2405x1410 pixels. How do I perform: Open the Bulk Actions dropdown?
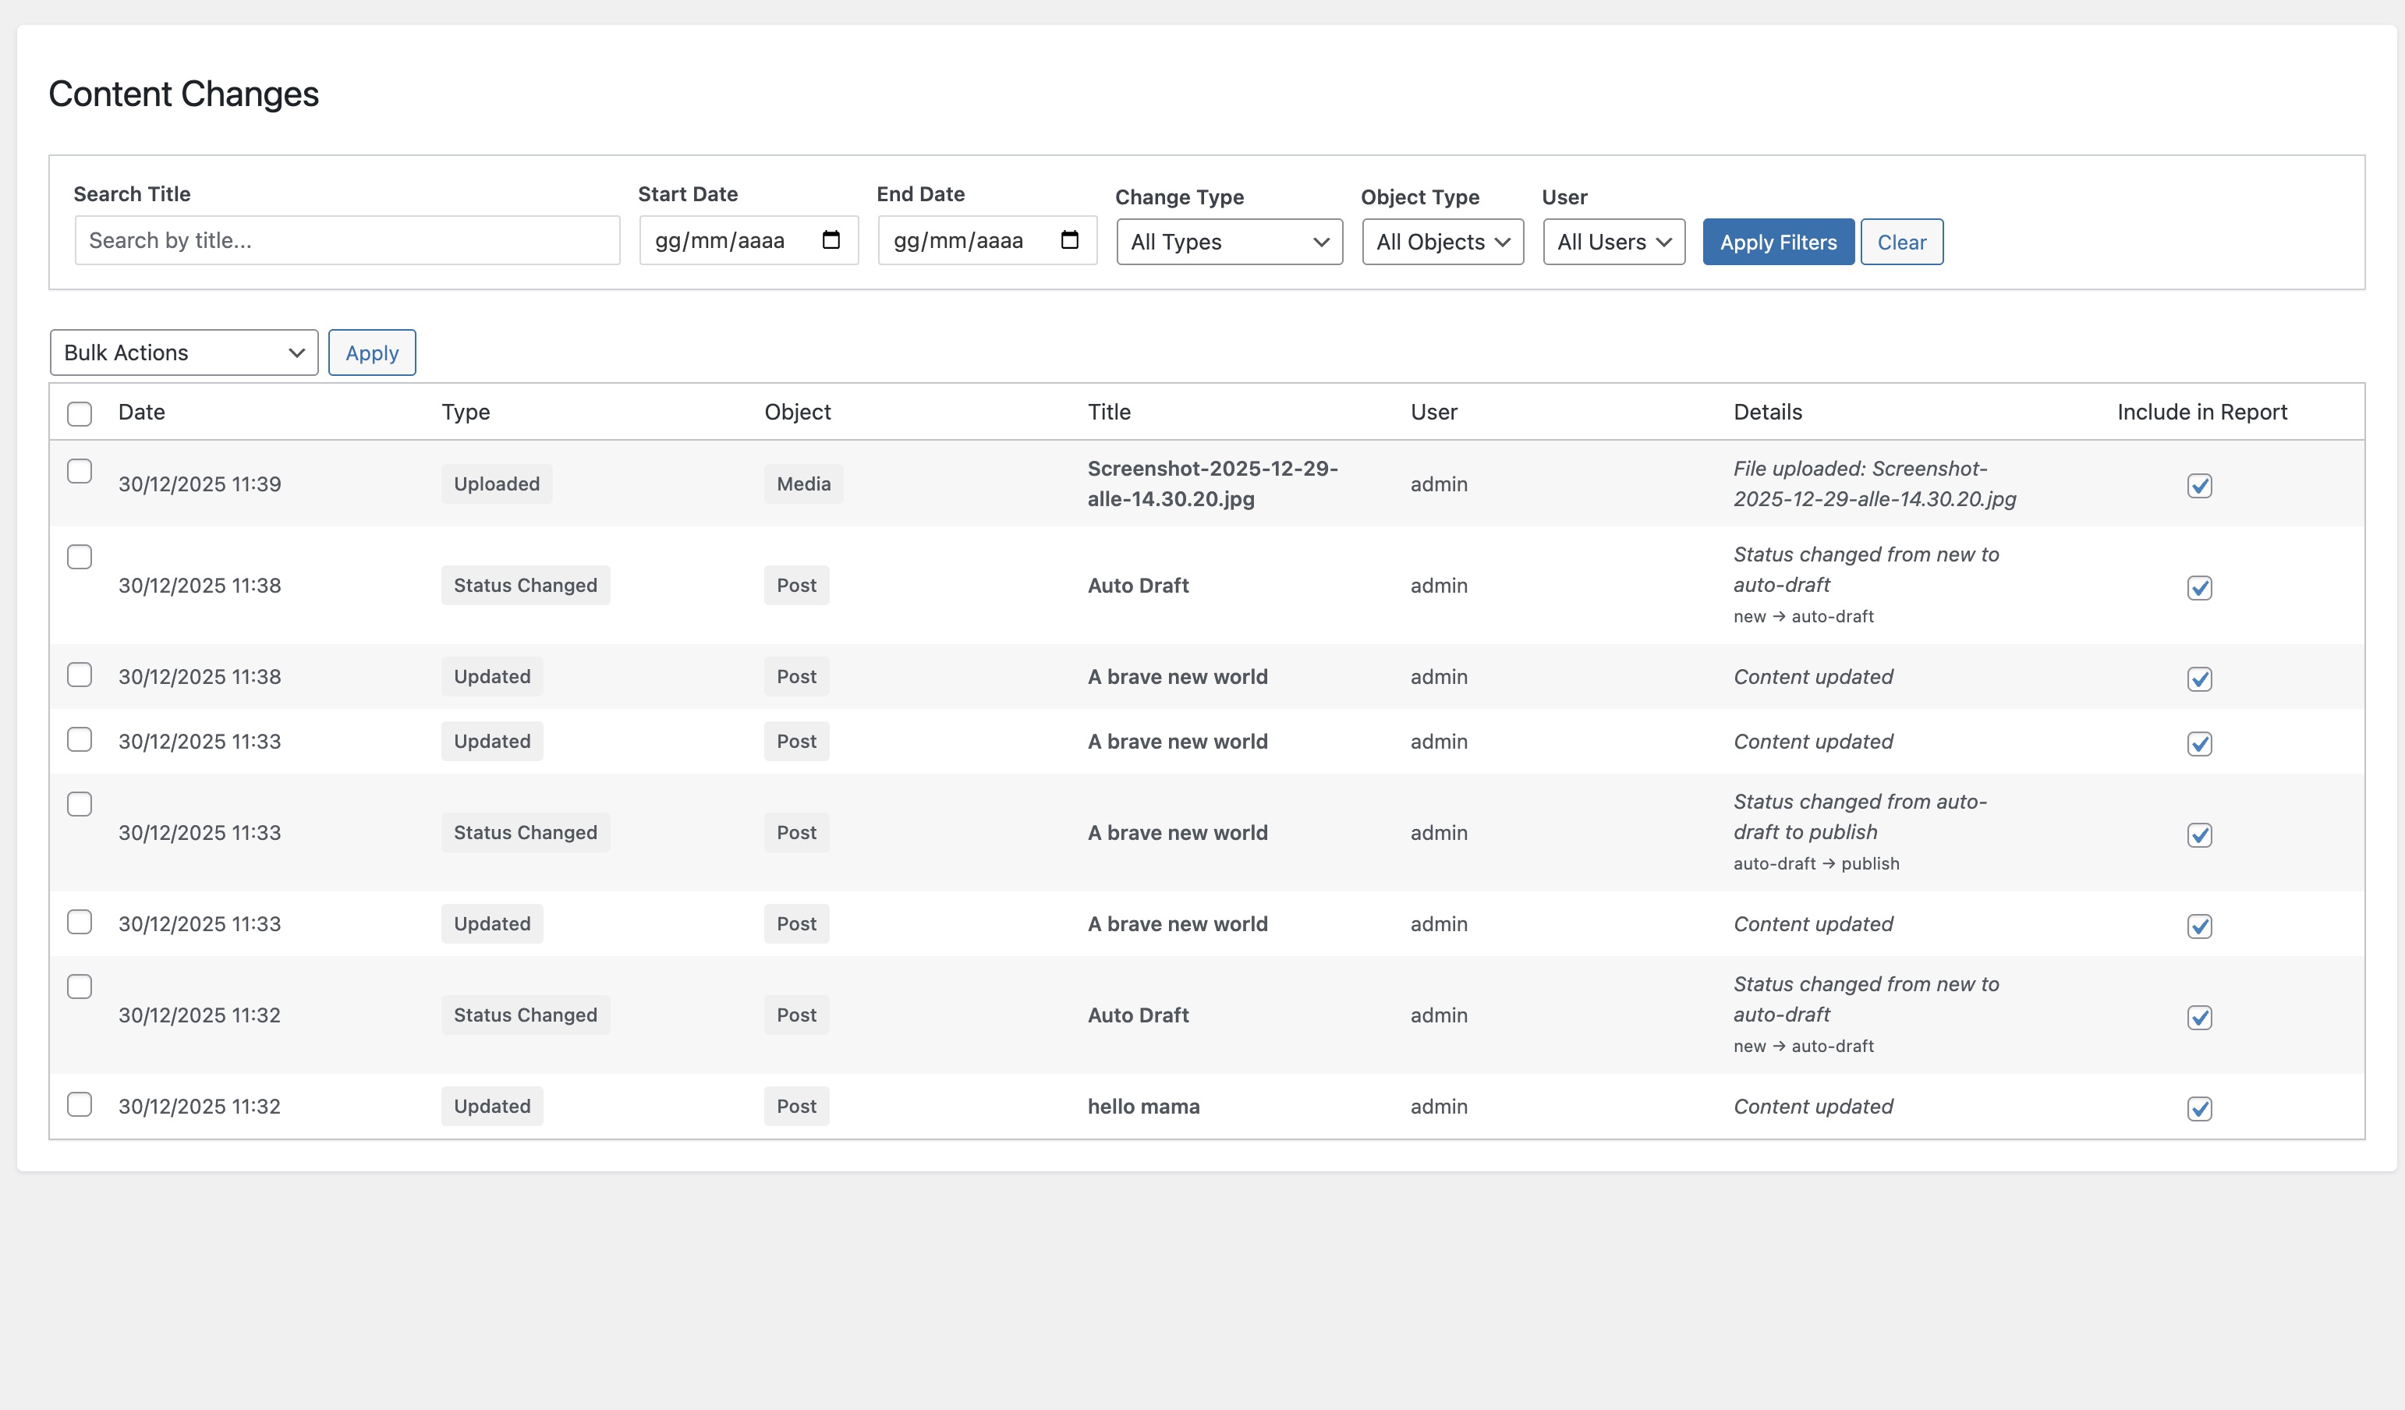[x=183, y=353]
